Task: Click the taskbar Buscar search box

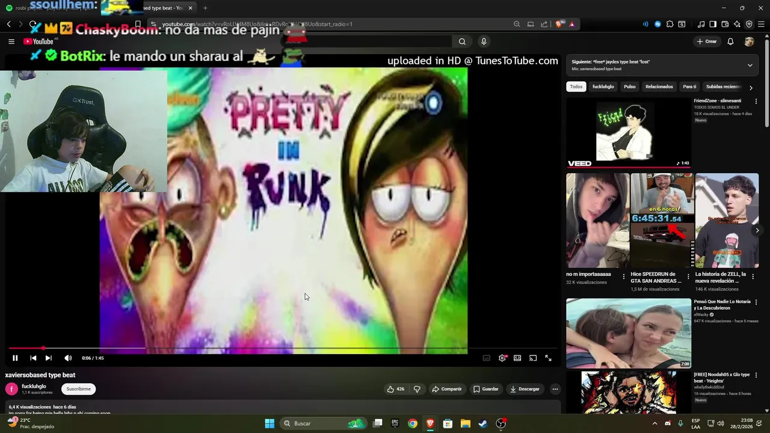Action: [x=324, y=423]
